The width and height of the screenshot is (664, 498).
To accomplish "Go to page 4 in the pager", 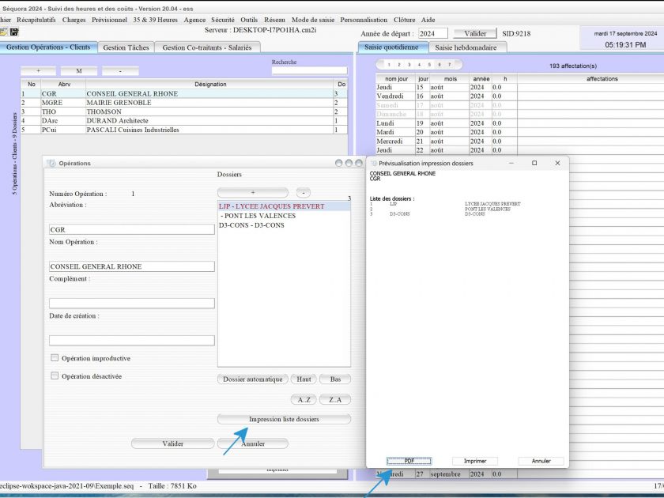I will [419, 65].
